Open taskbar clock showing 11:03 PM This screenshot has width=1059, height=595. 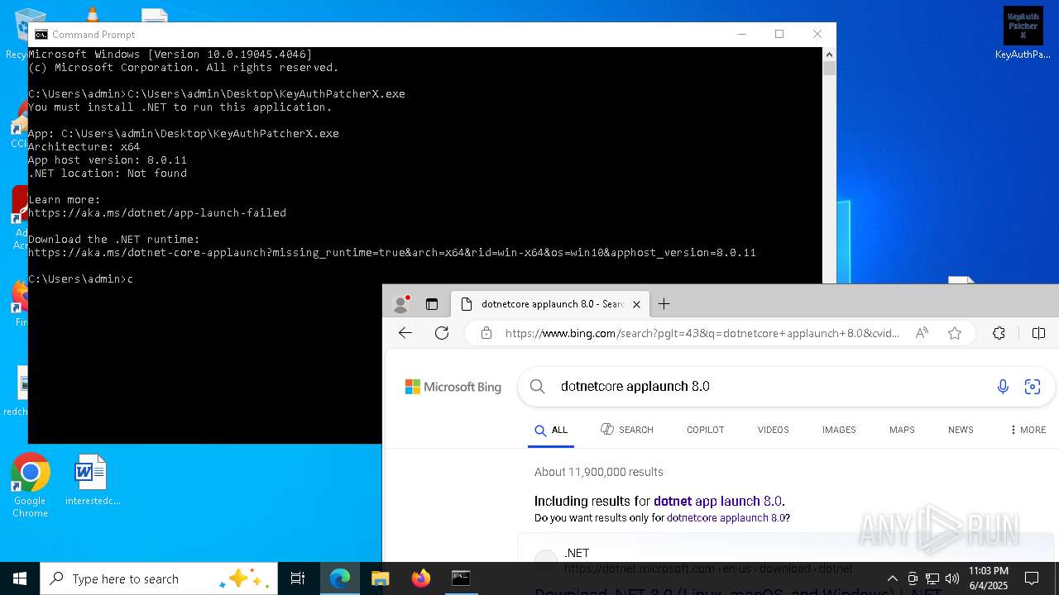click(x=988, y=578)
